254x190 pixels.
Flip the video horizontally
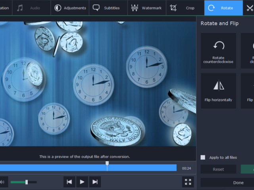[x=218, y=91]
